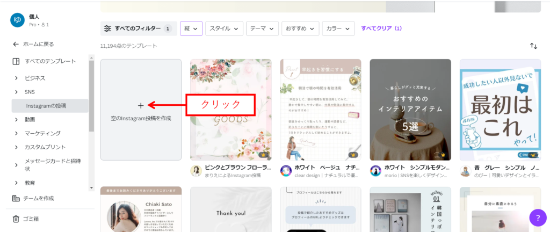Open the おすすめのインテリアアイテム template thumbnail
This screenshot has height=232, width=550.
tap(410, 110)
